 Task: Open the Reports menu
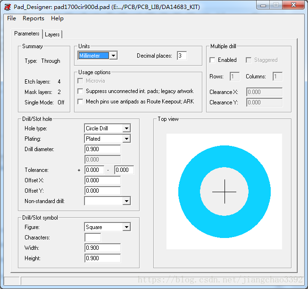pos(33,18)
